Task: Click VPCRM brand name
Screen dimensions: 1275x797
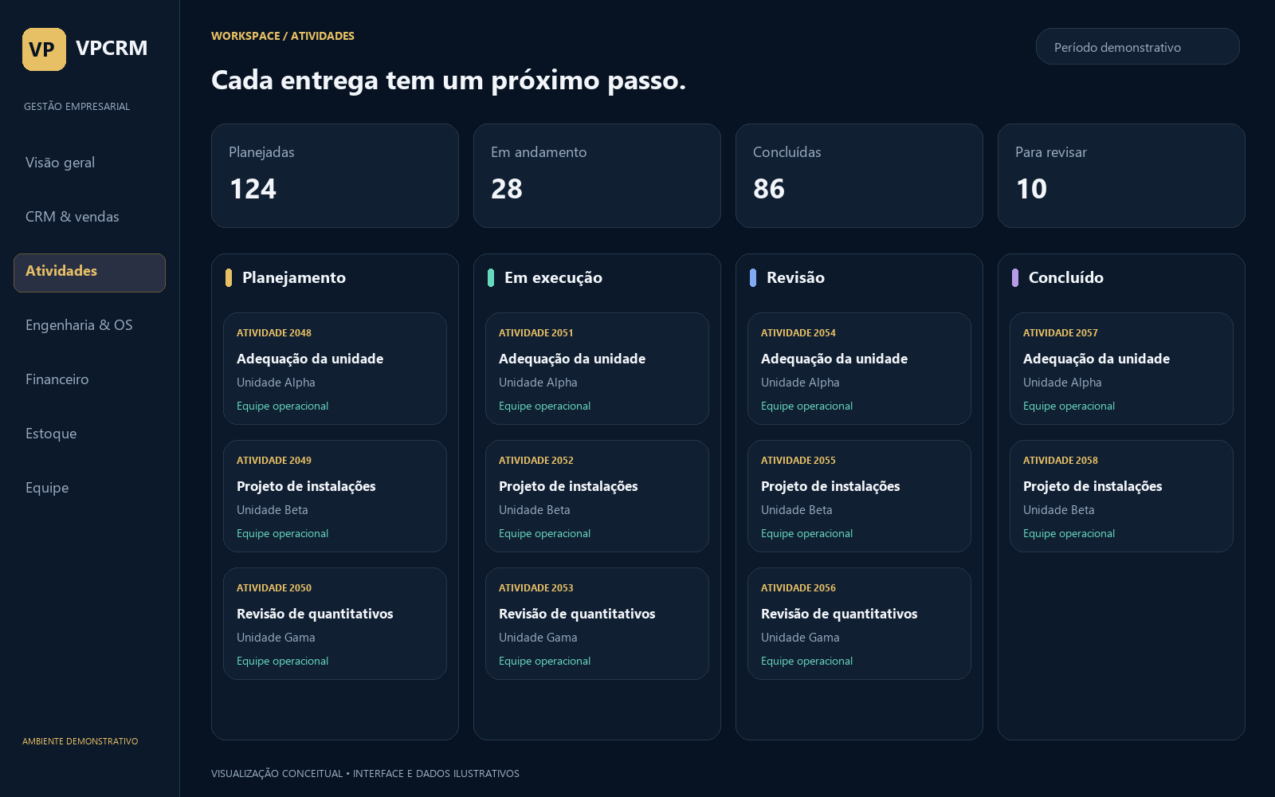Action: tap(112, 48)
